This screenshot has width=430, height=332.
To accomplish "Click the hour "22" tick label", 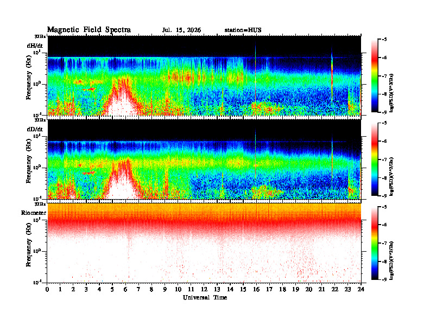I will (334, 289).
